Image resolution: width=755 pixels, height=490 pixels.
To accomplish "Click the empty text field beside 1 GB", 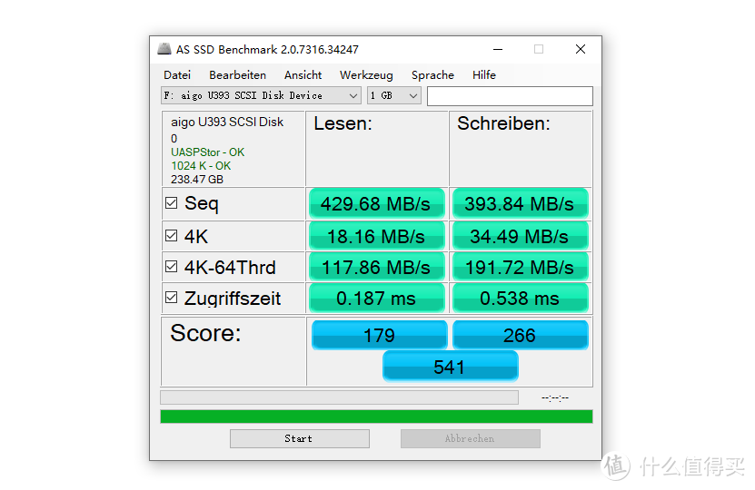I will point(510,96).
